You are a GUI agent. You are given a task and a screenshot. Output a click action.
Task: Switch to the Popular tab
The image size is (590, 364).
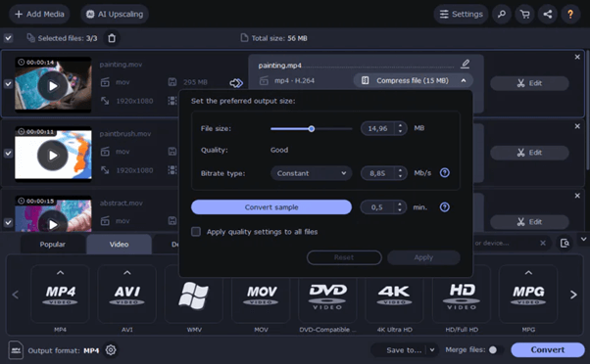(52, 245)
